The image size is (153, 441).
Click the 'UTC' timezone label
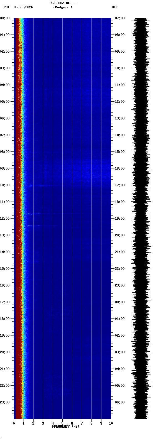115,7
